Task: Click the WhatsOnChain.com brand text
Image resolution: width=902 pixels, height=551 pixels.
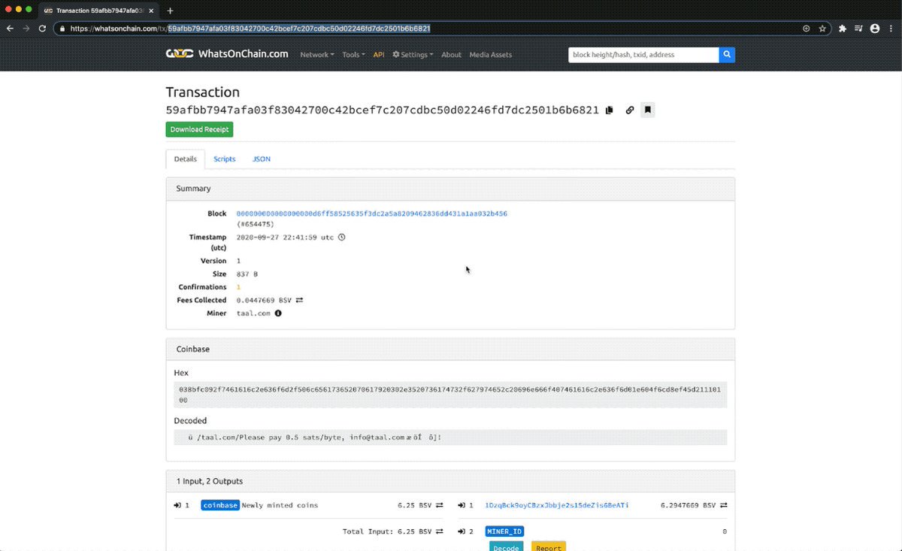Action: coord(243,54)
